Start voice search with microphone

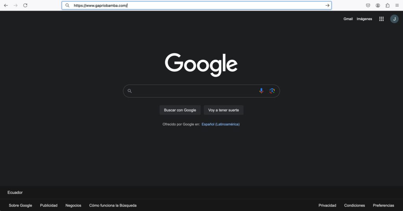[x=261, y=91]
